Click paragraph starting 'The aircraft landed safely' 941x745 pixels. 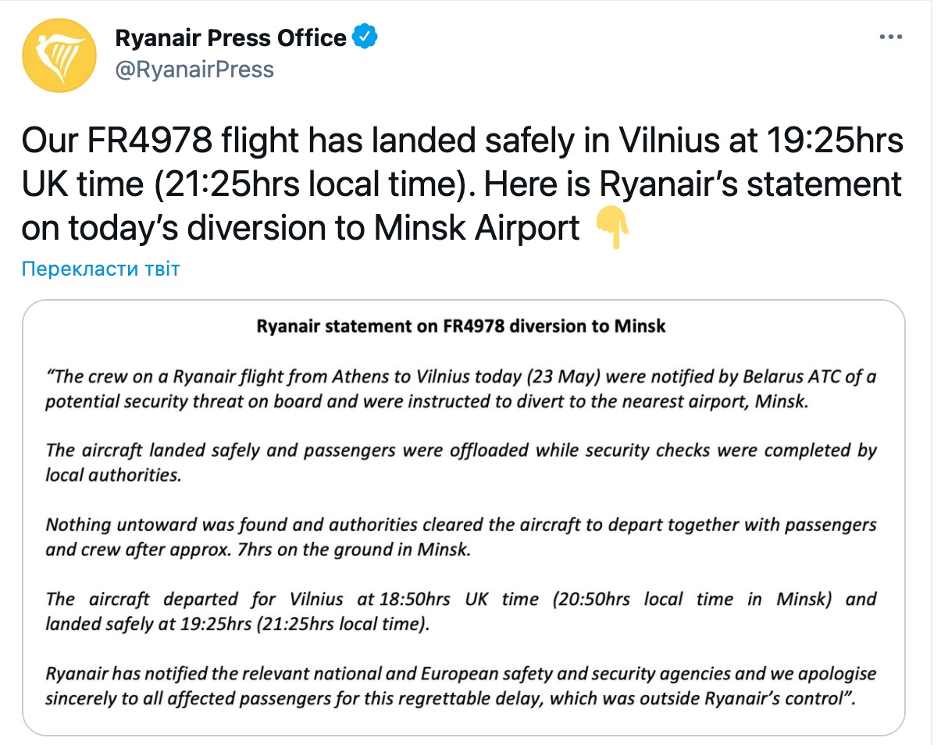(461, 462)
